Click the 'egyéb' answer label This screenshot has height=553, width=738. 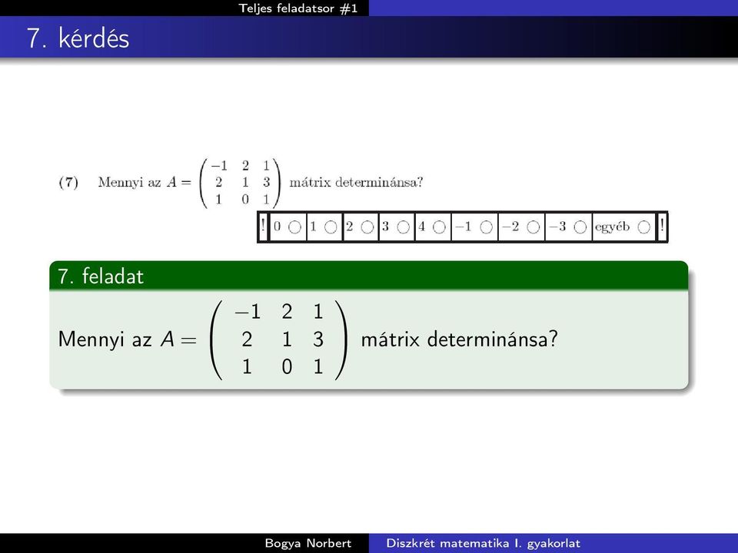[613, 227]
